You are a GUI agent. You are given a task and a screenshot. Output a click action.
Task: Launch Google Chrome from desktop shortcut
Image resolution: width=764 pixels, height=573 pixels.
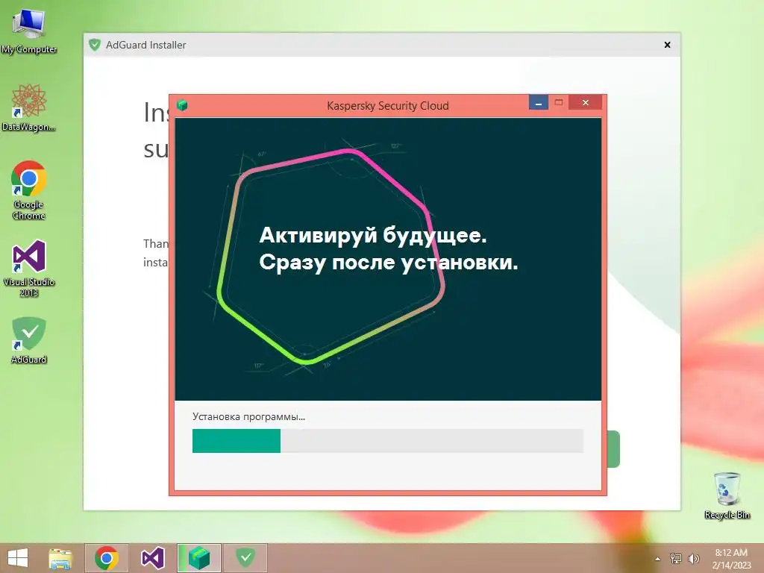(x=29, y=190)
